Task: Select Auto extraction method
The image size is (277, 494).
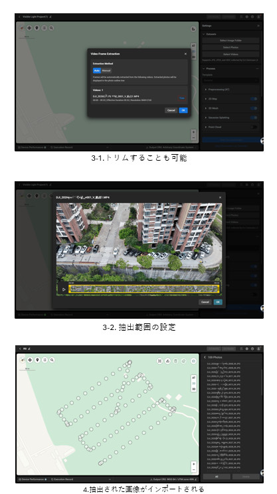Action: [97, 70]
